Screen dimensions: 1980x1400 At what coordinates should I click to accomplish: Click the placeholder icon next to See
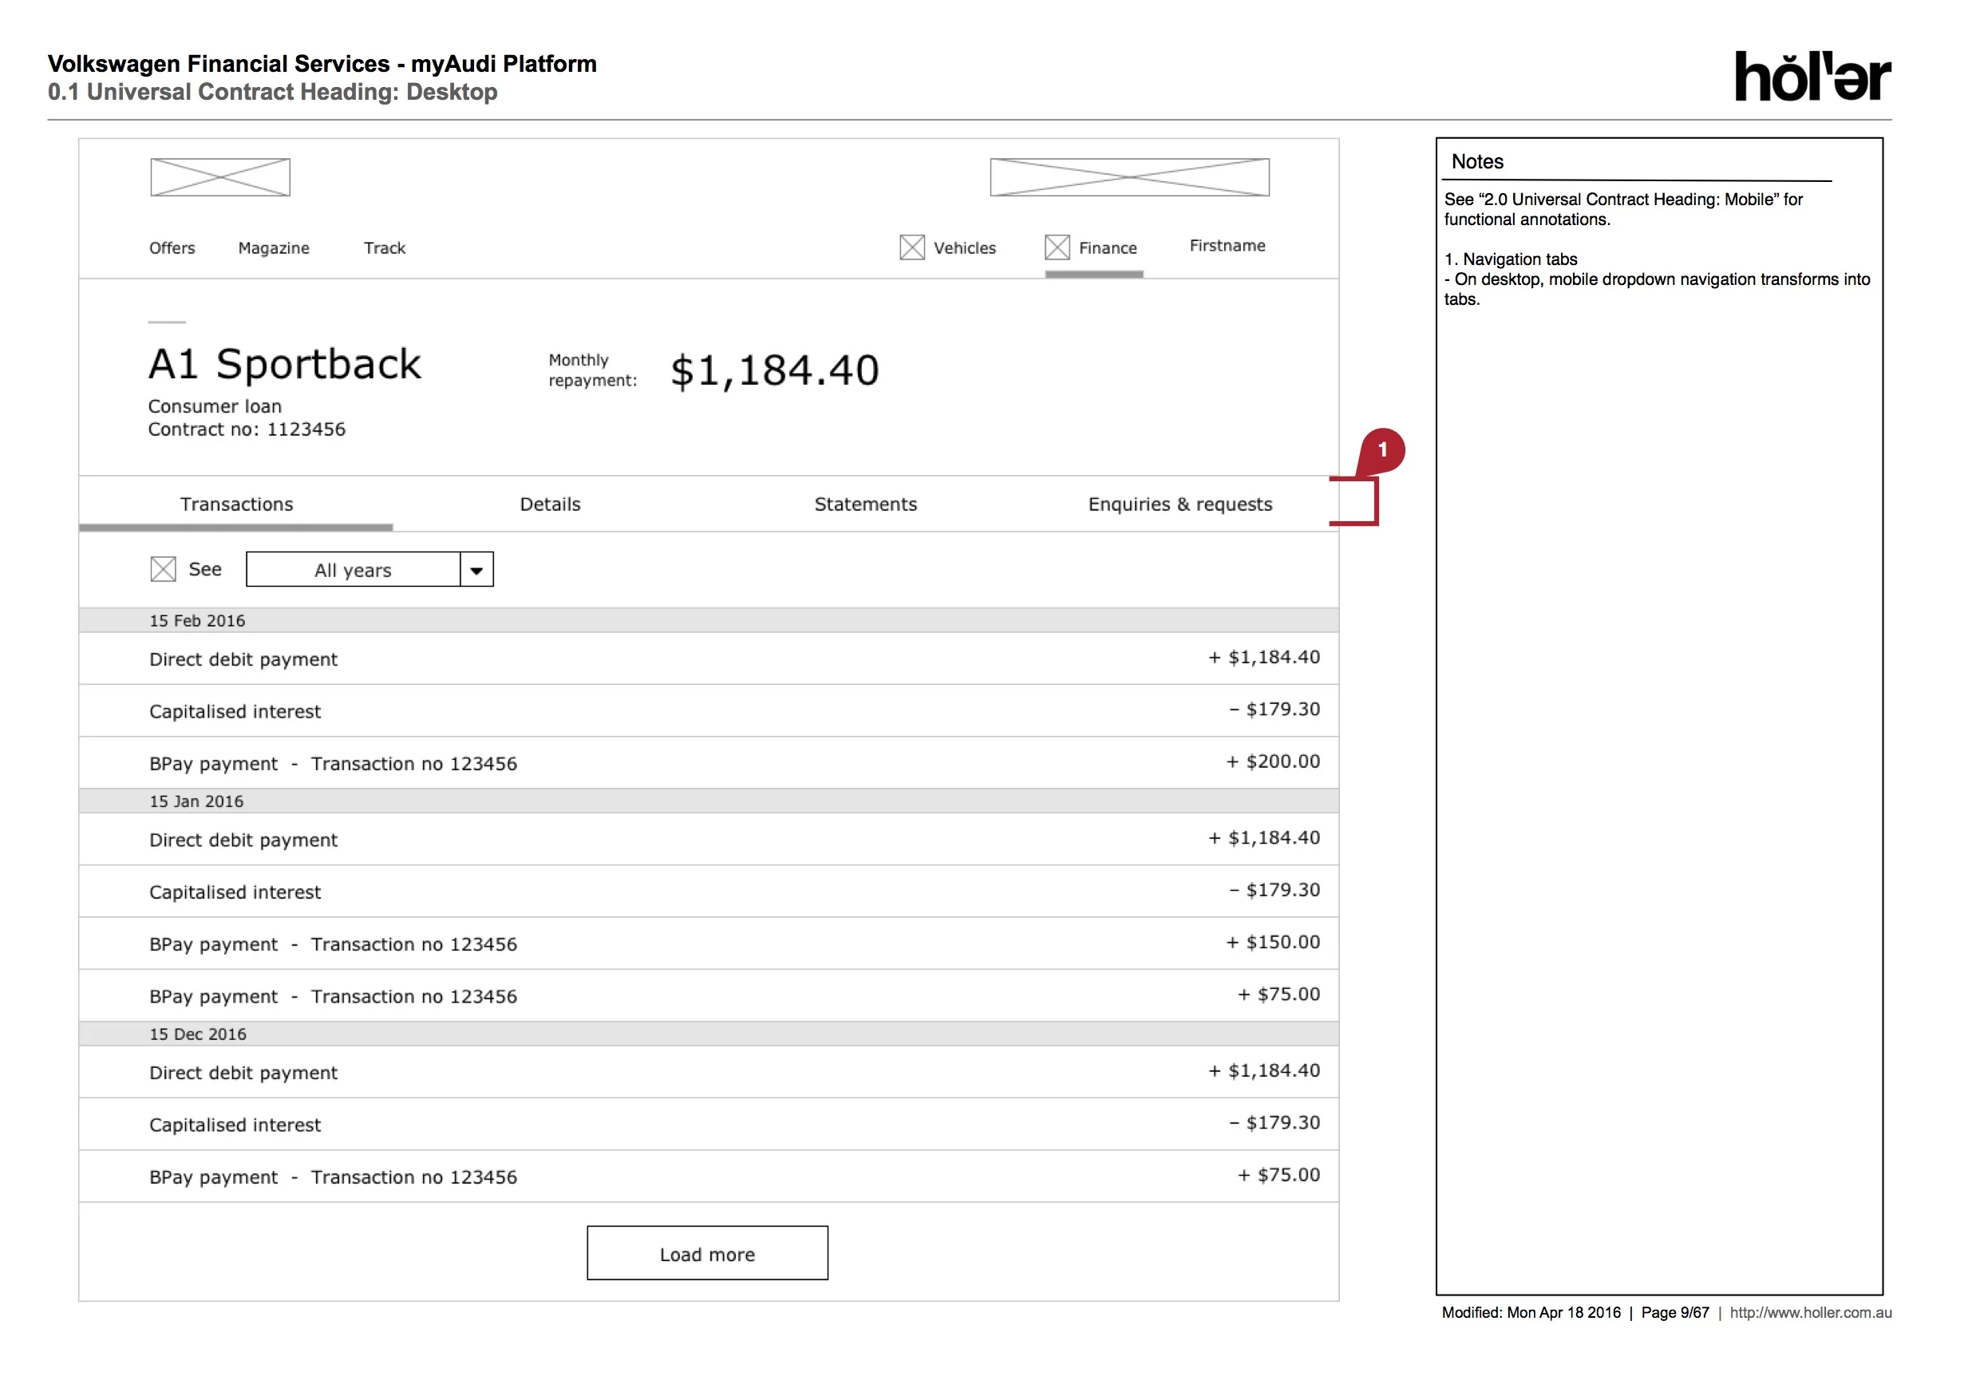163,568
